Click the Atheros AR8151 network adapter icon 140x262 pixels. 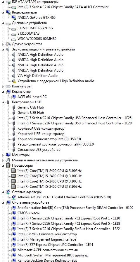(14, 197)
